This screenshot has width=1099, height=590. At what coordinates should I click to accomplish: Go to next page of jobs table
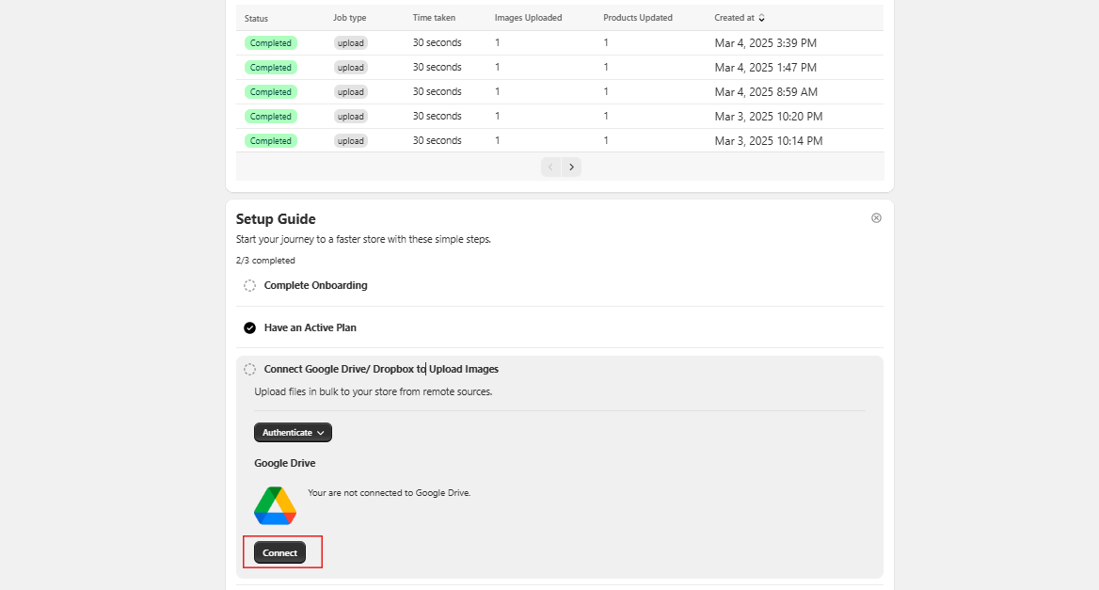click(x=571, y=167)
